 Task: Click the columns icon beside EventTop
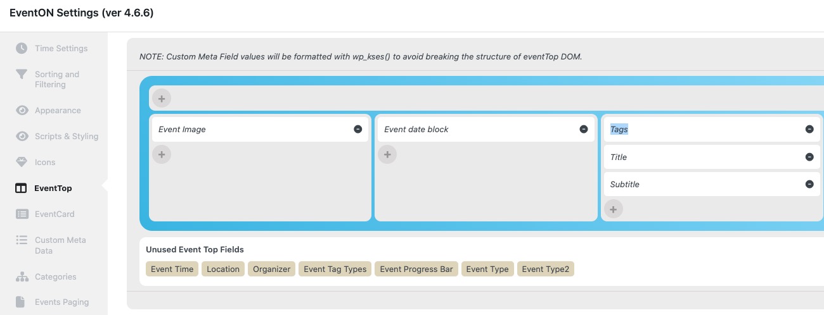(21, 188)
